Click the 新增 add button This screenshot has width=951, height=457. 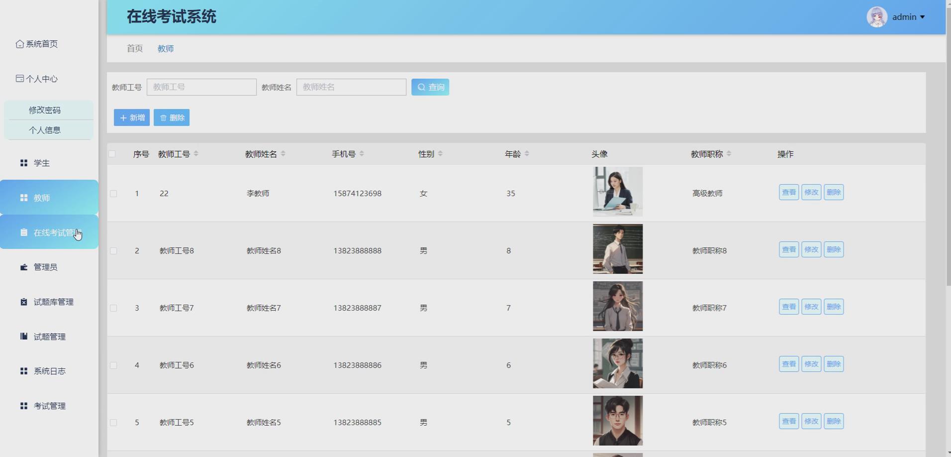(132, 118)
